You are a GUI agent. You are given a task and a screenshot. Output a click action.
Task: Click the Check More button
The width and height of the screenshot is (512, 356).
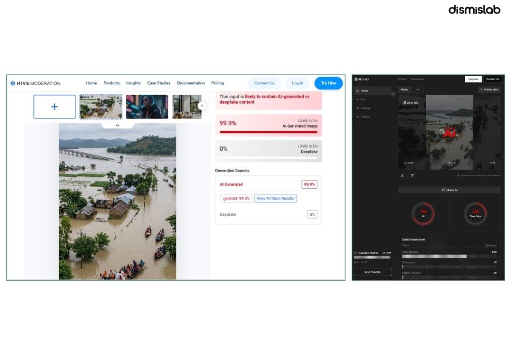(489, 90)
